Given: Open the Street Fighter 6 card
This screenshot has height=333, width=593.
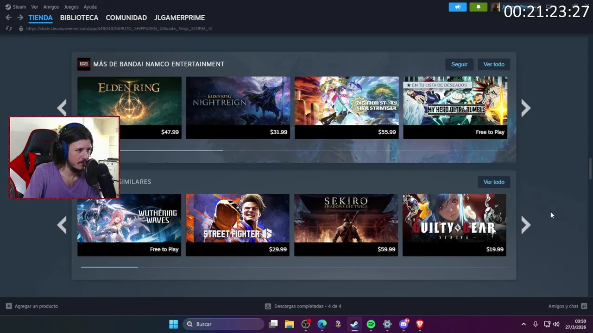Looking at the screenshot, I should coord(238,225).
